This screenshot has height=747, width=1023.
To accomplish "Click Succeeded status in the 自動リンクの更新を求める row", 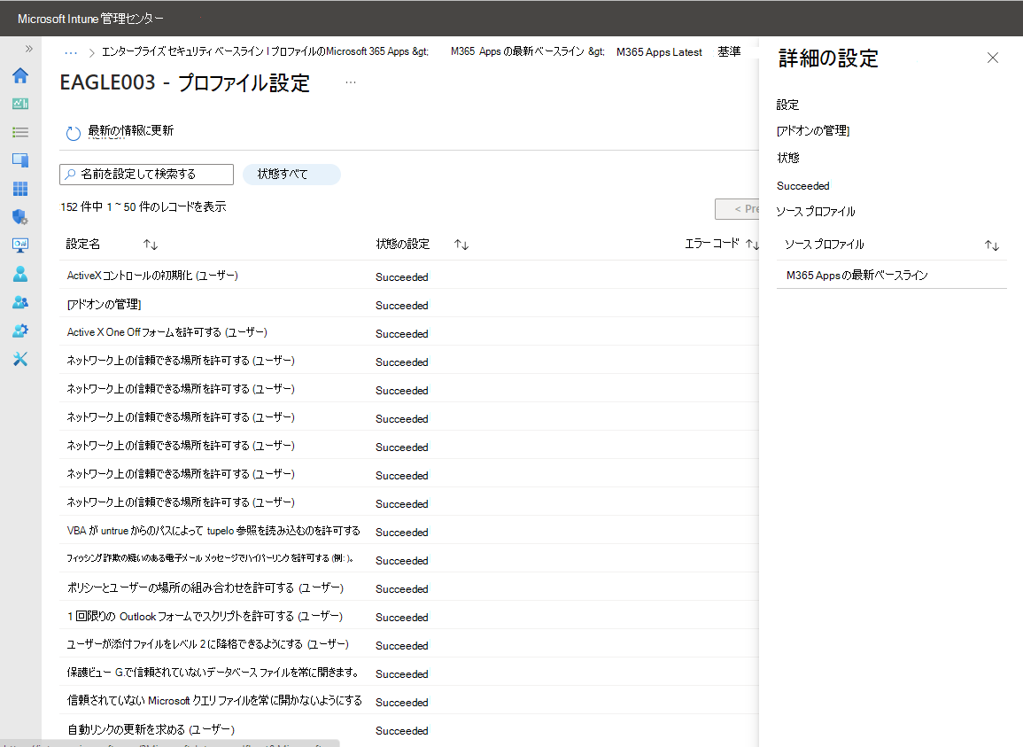I will [402, 731].
